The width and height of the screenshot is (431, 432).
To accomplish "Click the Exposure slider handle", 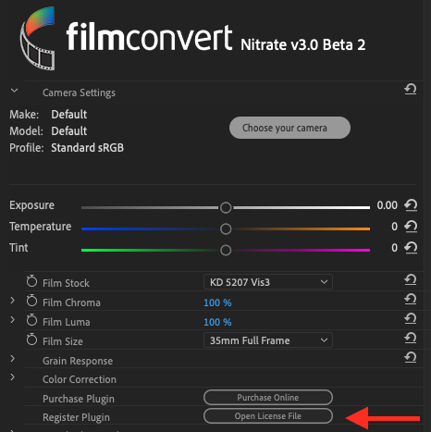I will coord(226,207).
